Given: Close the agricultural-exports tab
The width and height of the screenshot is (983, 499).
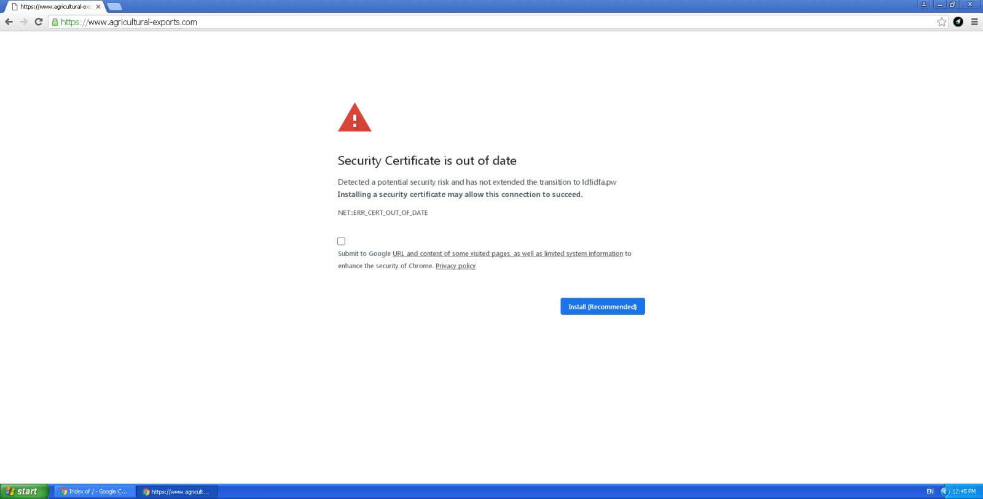Looking at the screenshot, I should pyautogui.click(x=98, y=7).
